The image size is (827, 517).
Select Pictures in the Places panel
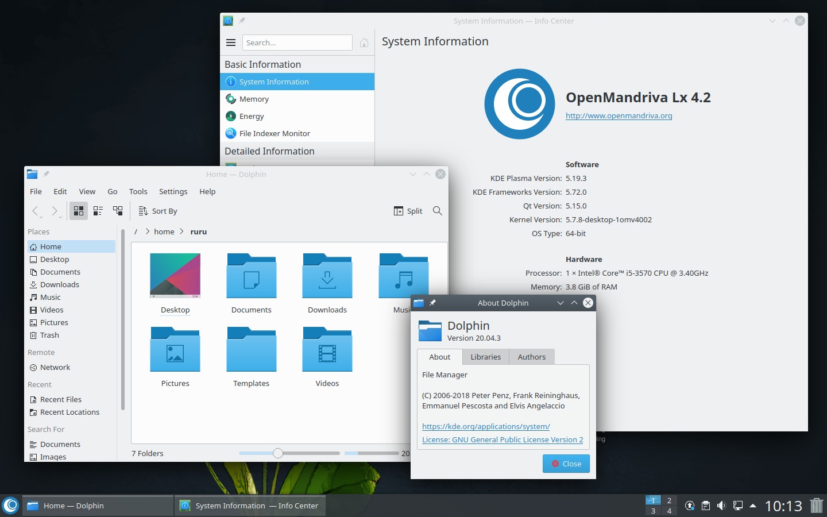[71, 322]
